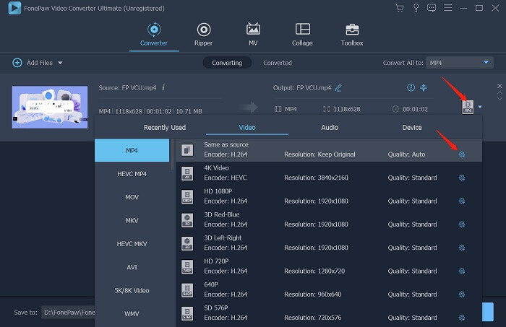Viewport: 506px width, 327px height.
Task: Open settings gear for HD 720P
Action: click(462, 271)
